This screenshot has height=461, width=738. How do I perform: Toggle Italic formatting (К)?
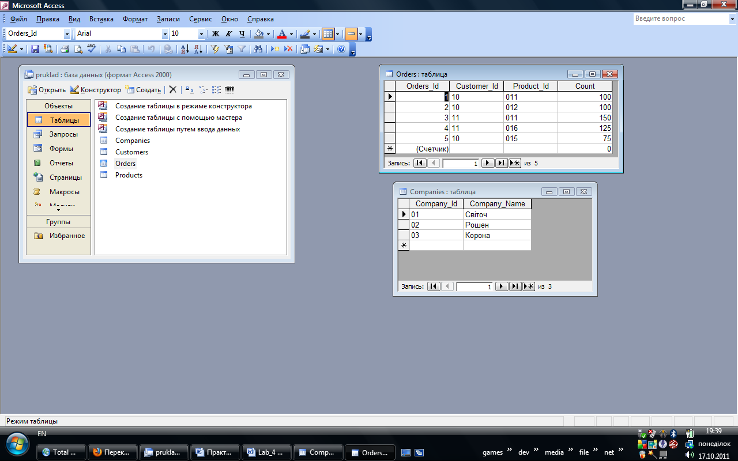coord(229,34)
